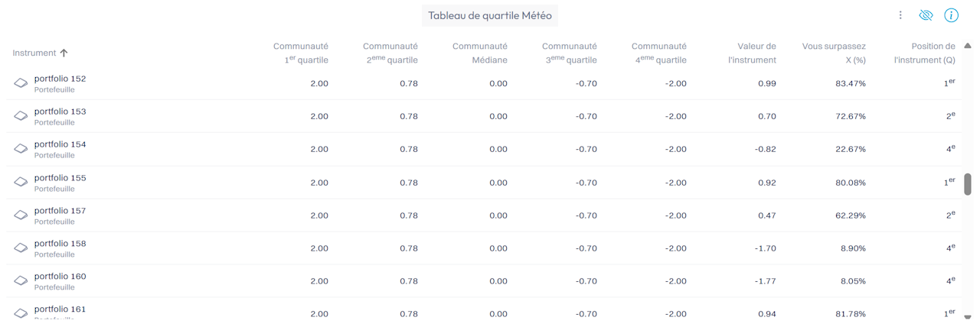Open the portfolio 161 name link

(x=60, y=309)
